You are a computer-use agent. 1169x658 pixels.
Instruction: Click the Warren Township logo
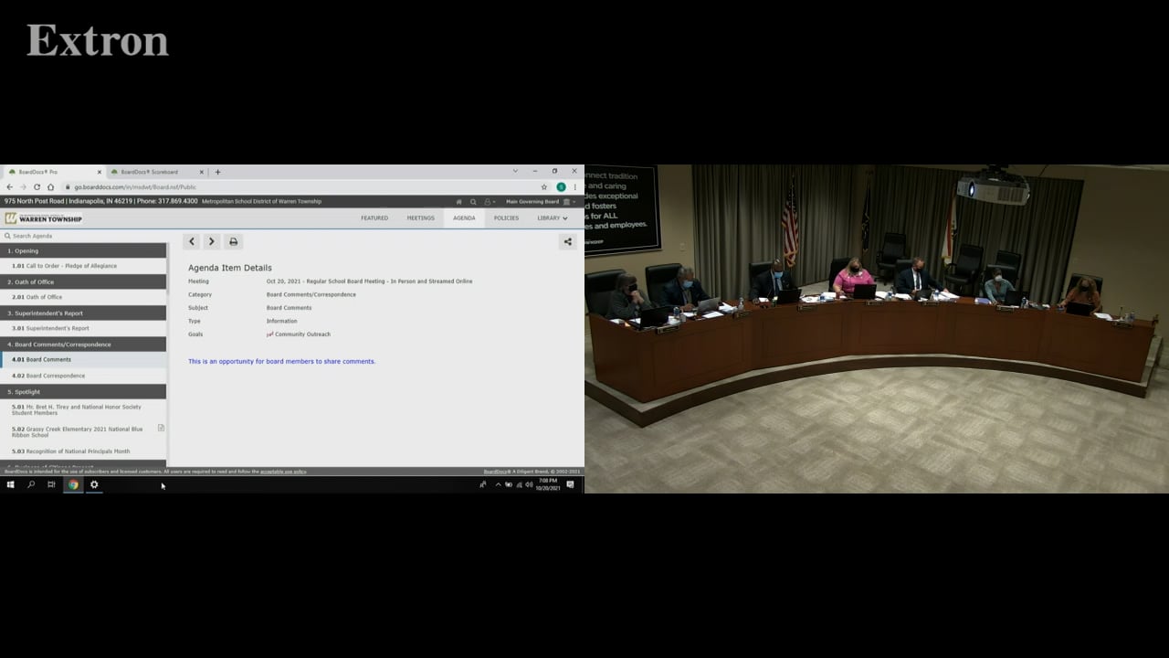pos(43,218)
